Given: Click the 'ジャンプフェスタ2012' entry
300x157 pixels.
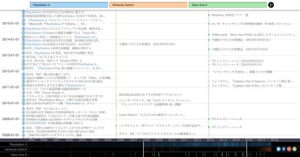Looking at the screenshot, I should [x=242, y=72].
